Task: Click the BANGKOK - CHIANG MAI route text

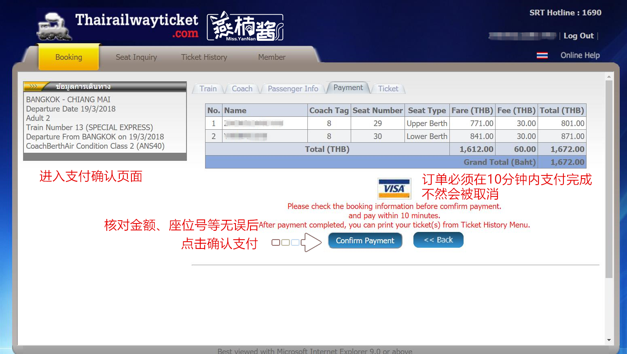Action: tap(68, 99)
